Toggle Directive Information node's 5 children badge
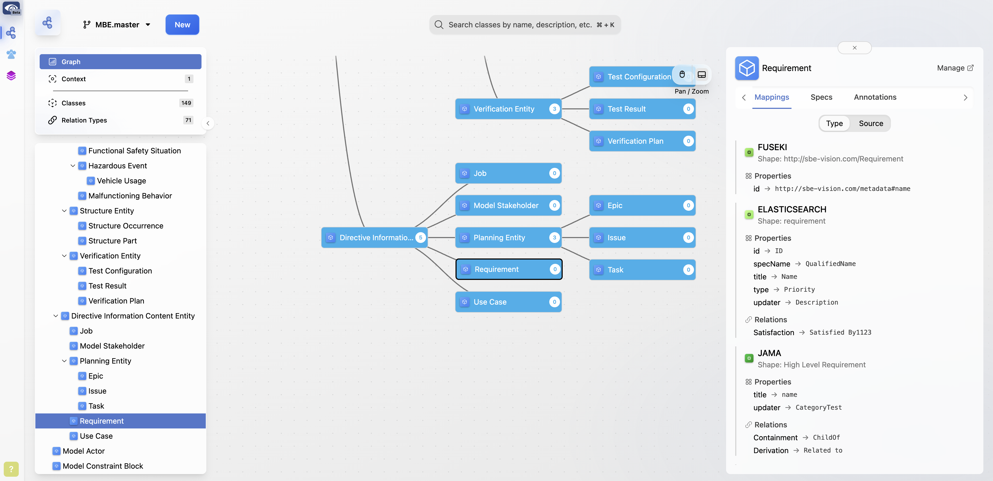Viewport: 993px width, 481px height. pyautogui.click(x=421, y=238)
